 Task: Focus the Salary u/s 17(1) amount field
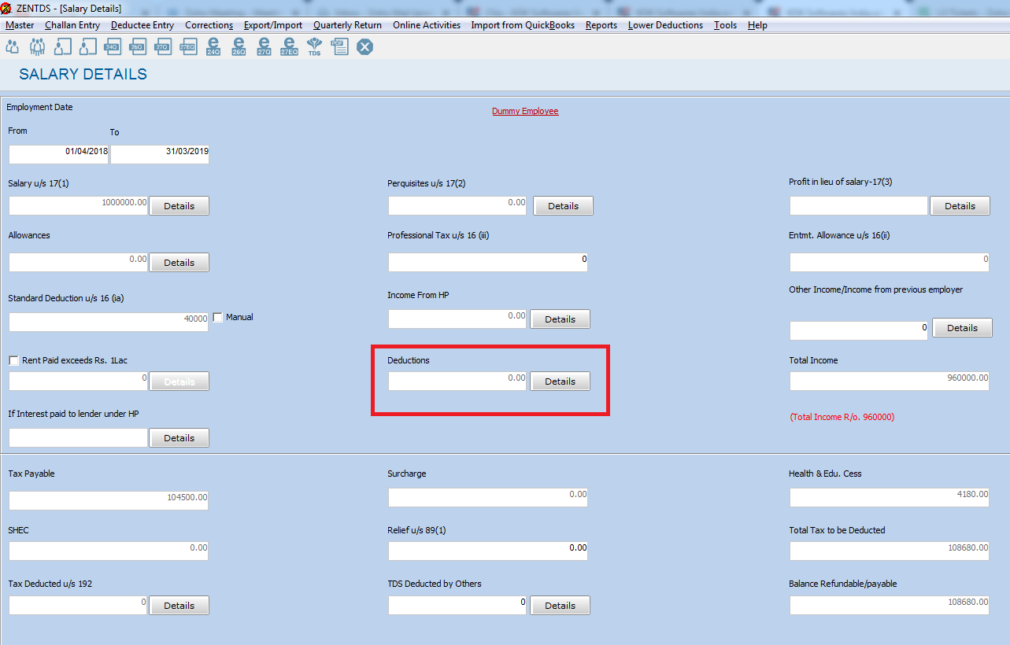[x=79, y=206]
